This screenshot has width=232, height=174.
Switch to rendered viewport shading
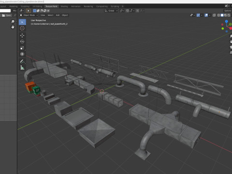pyautogui.click(x=229, y=15)
